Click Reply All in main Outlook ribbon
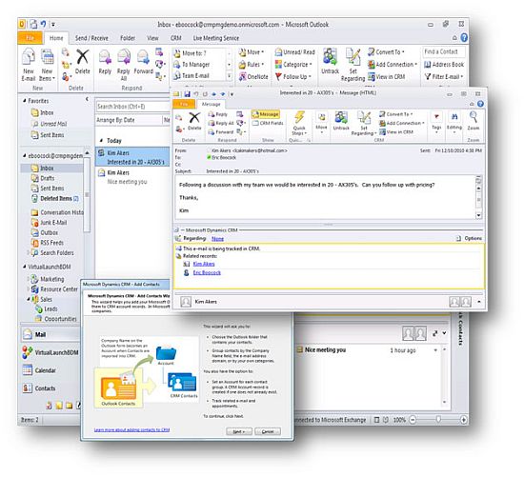The height and width of the screenshot is (477, 524). (123, 65)
